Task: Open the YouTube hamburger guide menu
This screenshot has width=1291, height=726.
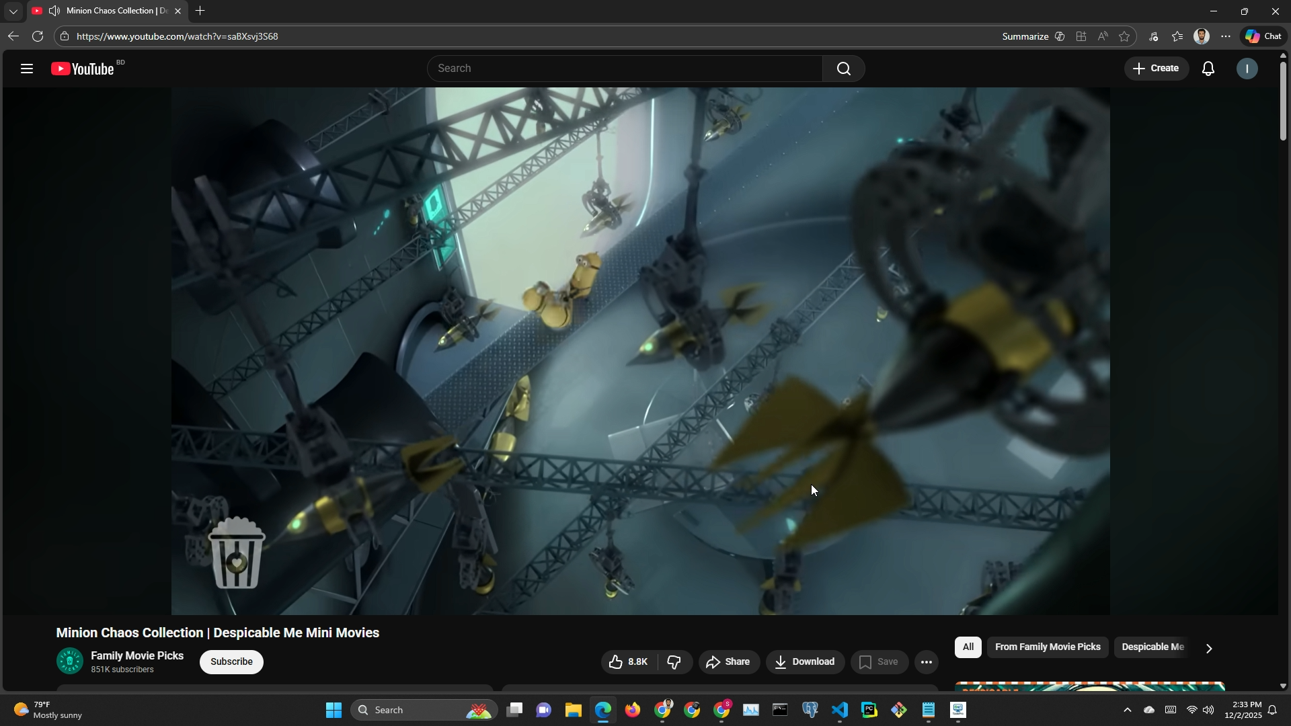Action: pos(27,69)
